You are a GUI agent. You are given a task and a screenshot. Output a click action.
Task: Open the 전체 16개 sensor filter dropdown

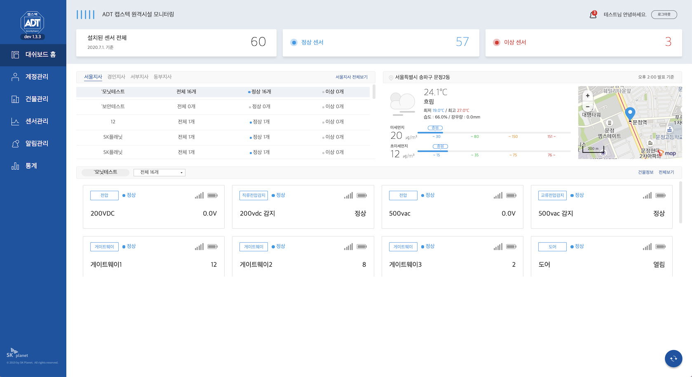(x=160, y=172)
